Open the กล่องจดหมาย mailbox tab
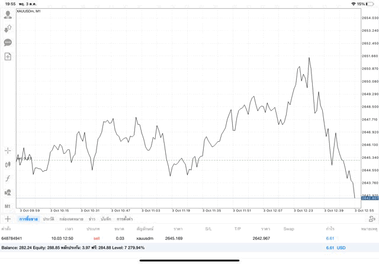The image size is (379, 264). click(71, 219)
